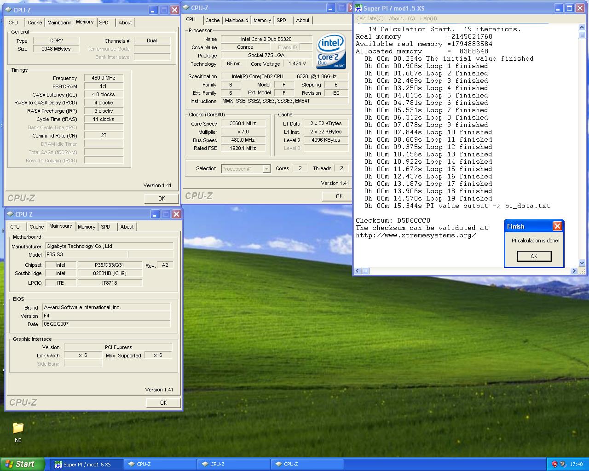Click the Core Speed 3360.1 MHz field
The image size is (589, 471).
[243, 123]
